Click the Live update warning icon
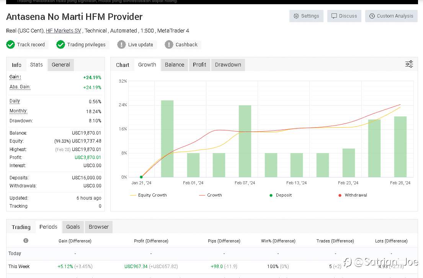 pyautogui.click(x=121, y=44)
